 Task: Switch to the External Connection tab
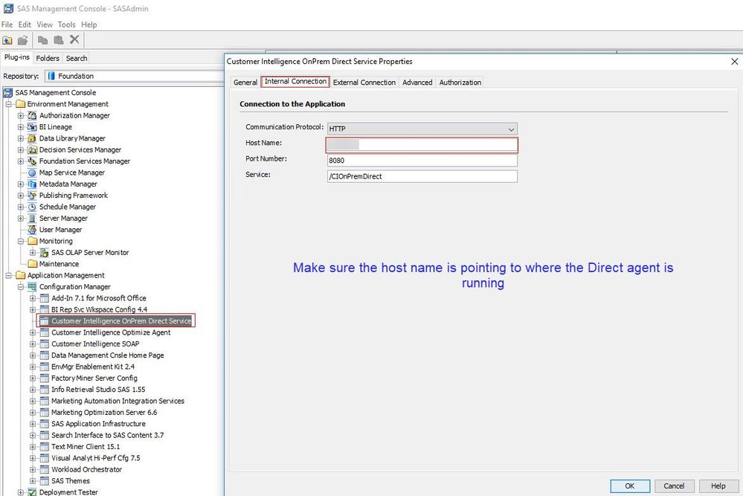364,83
